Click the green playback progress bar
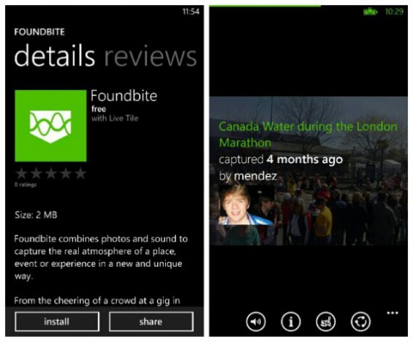This screenshot has height=342, width=413. (265, 6)
